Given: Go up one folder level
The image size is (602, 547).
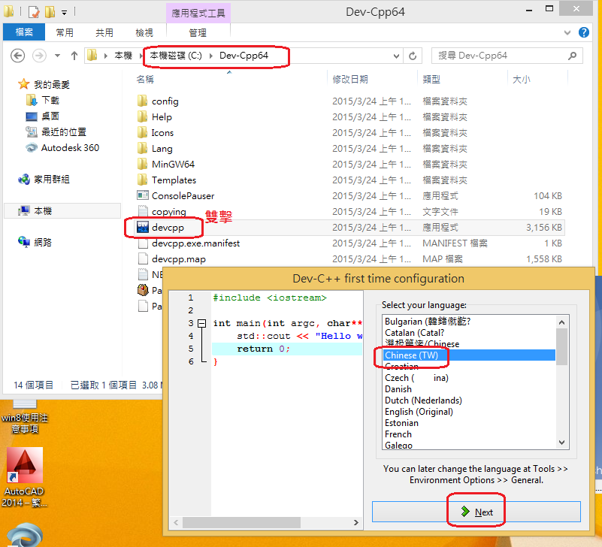Looking at the screenshot, I should [x=74, y=56].
